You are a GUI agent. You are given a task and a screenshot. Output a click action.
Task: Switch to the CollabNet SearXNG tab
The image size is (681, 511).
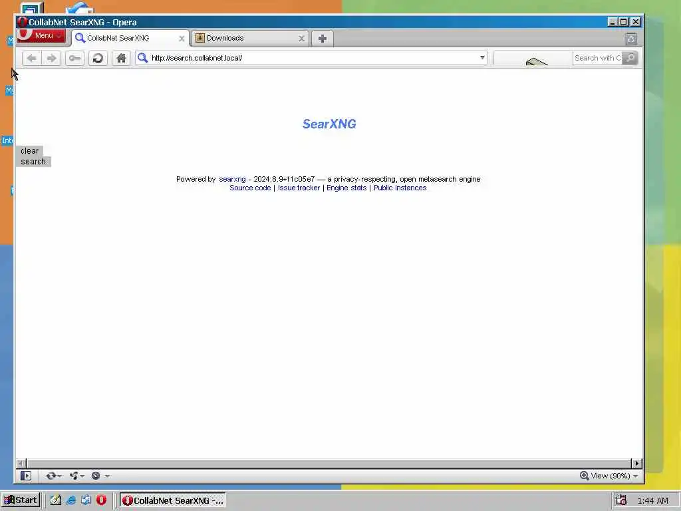(x=130, y=38)
